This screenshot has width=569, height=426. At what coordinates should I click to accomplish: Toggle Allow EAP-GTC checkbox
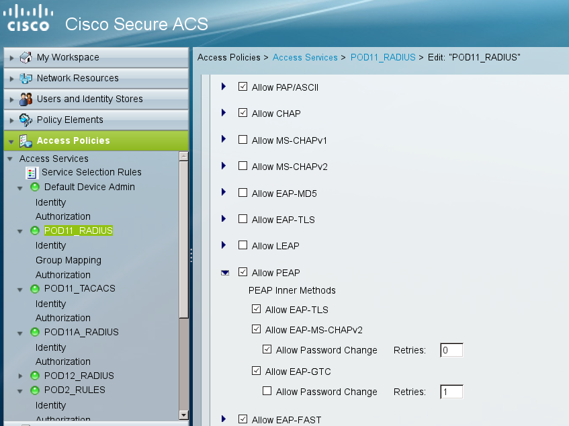click(256, 371)
